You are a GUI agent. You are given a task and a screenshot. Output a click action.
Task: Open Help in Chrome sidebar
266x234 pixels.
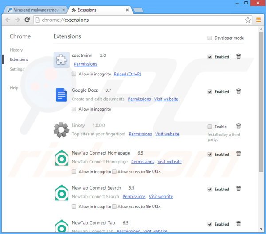point(14,87)
